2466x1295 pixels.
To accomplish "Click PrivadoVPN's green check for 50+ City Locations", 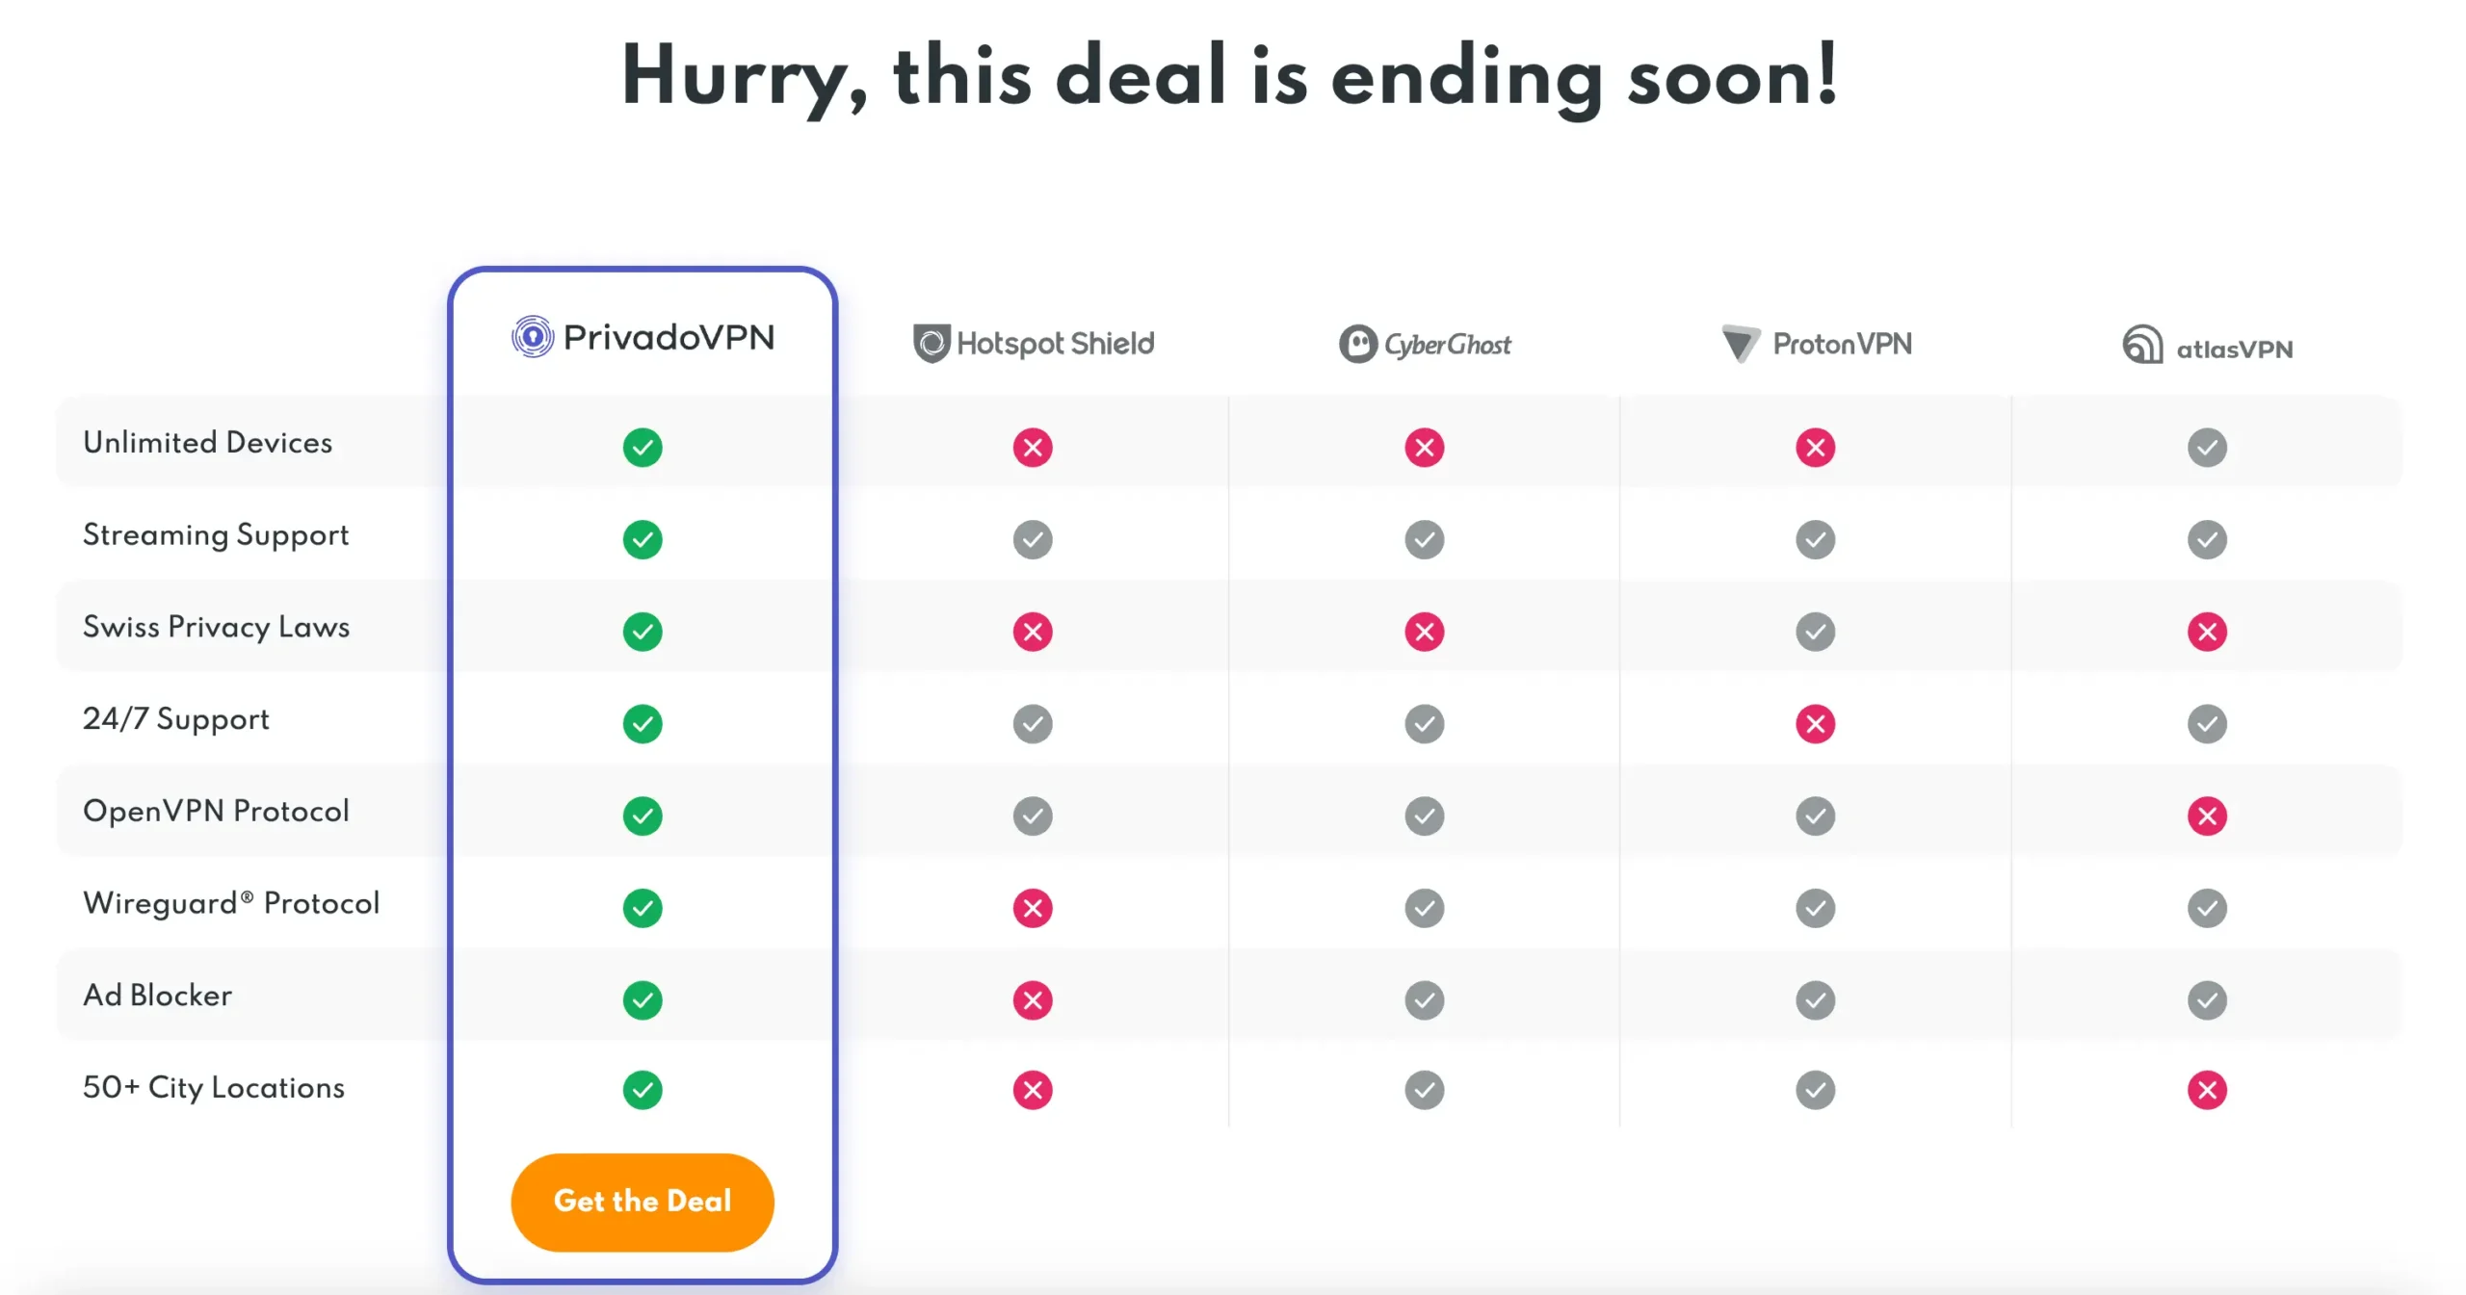I will pos(643,1090).
